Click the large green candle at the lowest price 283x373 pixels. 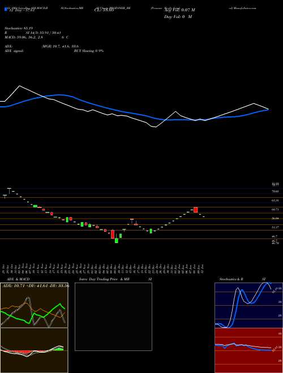[117, 241]
